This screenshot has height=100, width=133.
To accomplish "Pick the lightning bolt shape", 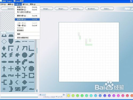I will [x=11, y=55].
